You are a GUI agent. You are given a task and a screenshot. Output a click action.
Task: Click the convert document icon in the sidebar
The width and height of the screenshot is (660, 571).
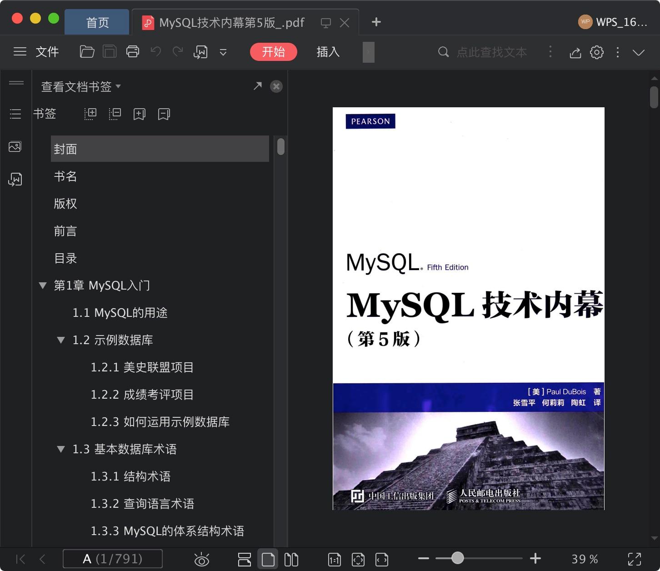click(15, 180)
